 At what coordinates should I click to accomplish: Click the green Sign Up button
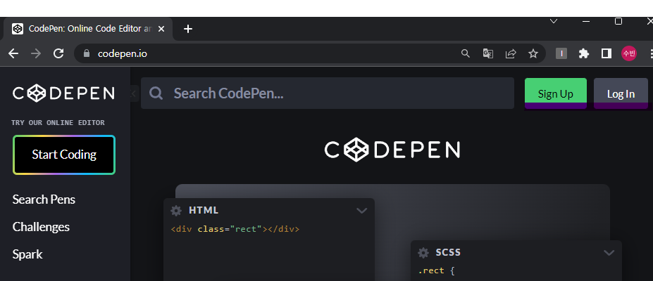(556, 93)
